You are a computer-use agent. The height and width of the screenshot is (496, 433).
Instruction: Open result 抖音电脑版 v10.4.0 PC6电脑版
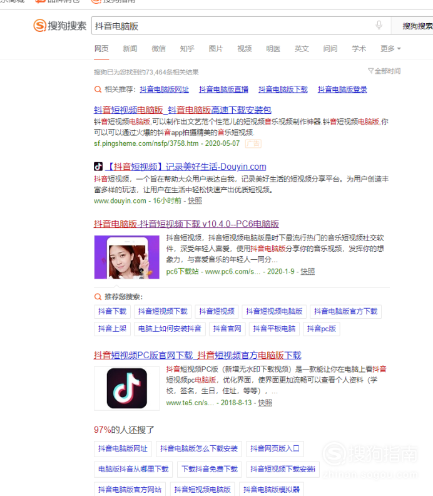[x=186, y=224]
